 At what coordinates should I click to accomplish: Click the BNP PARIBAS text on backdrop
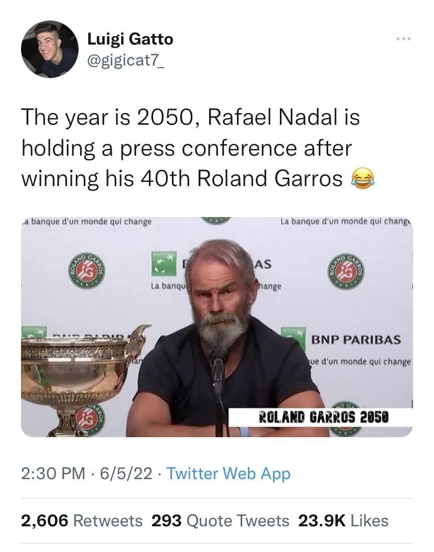click(356, 339)
